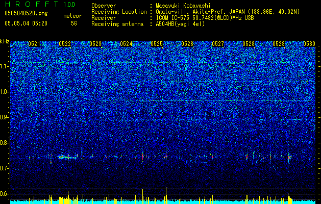Click the 0527 time marker
Screen dimensions: 321x204
point(218,44)
